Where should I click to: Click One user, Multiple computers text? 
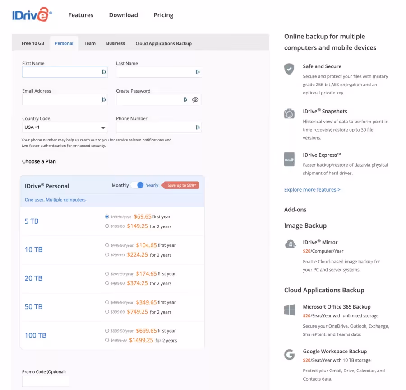(55, 200)
